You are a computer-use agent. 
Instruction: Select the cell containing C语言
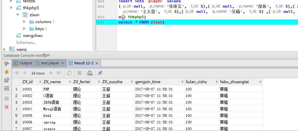(x=57, y=96)
